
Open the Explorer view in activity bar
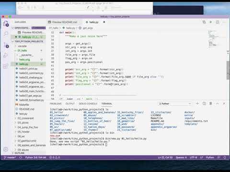tap(6, 24)
